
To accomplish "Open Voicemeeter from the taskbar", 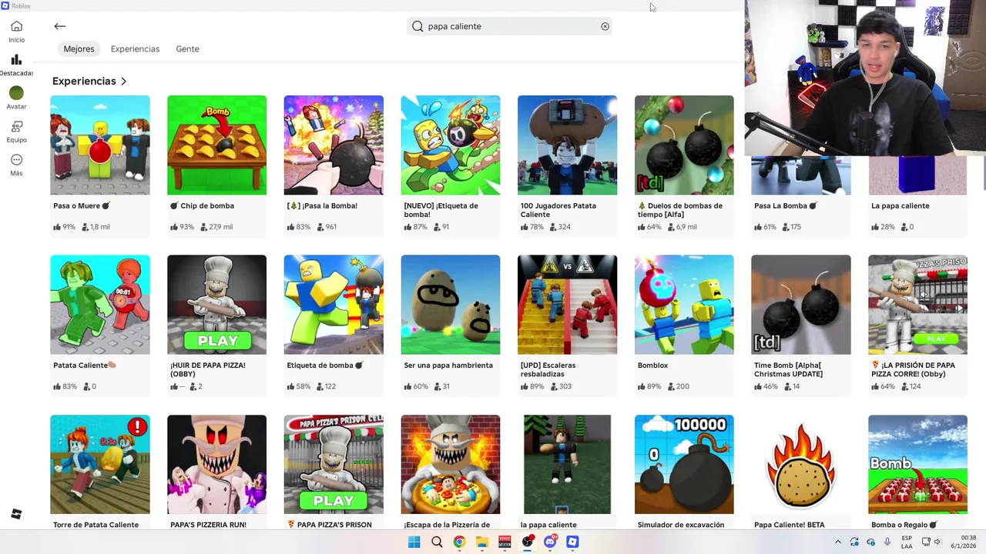I will coord(505,542).
